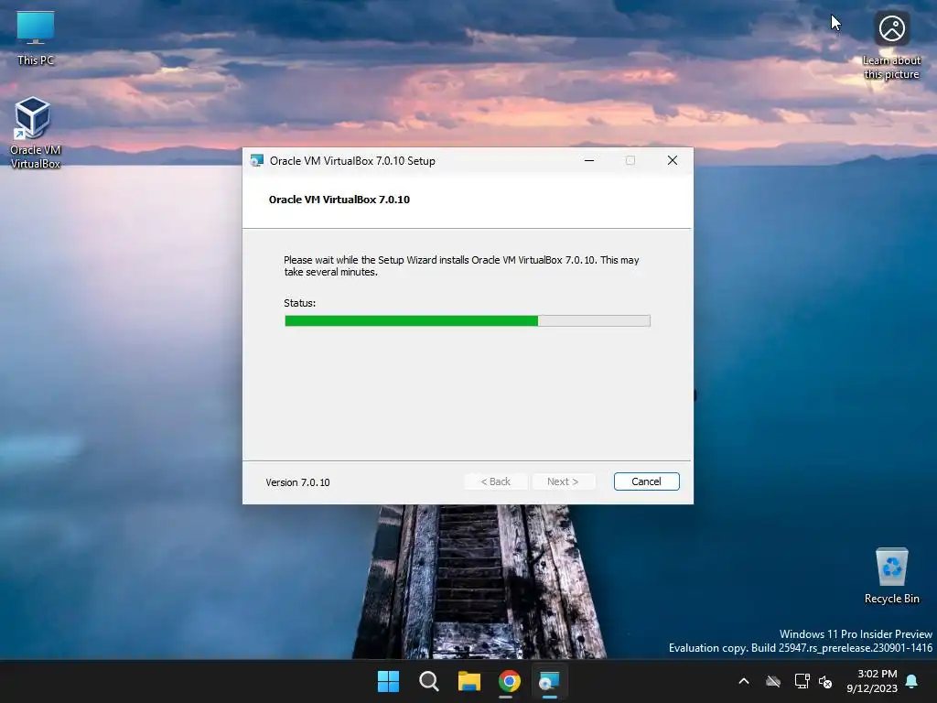Click the greyed-out maximize button of Setup
The image size is (937, 703).
coord(630,161)
